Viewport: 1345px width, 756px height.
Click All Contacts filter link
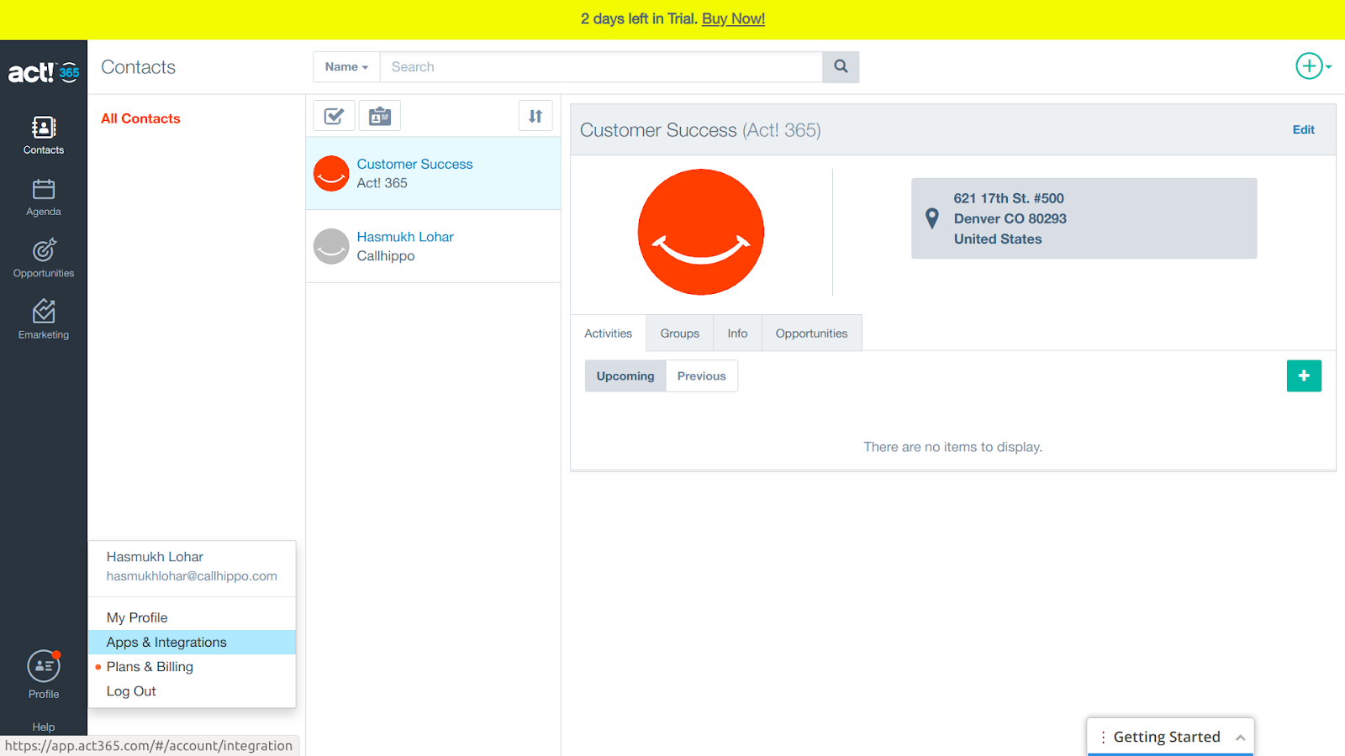tap(140, 118)
